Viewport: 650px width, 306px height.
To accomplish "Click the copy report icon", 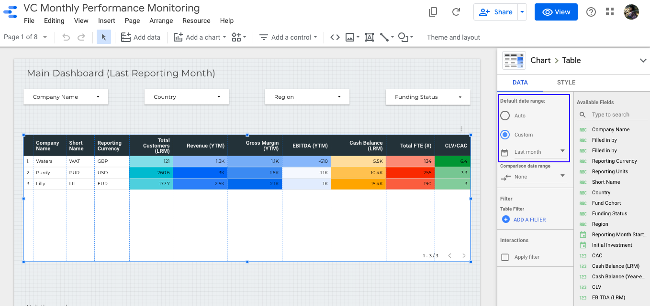I will coord(433,12).
